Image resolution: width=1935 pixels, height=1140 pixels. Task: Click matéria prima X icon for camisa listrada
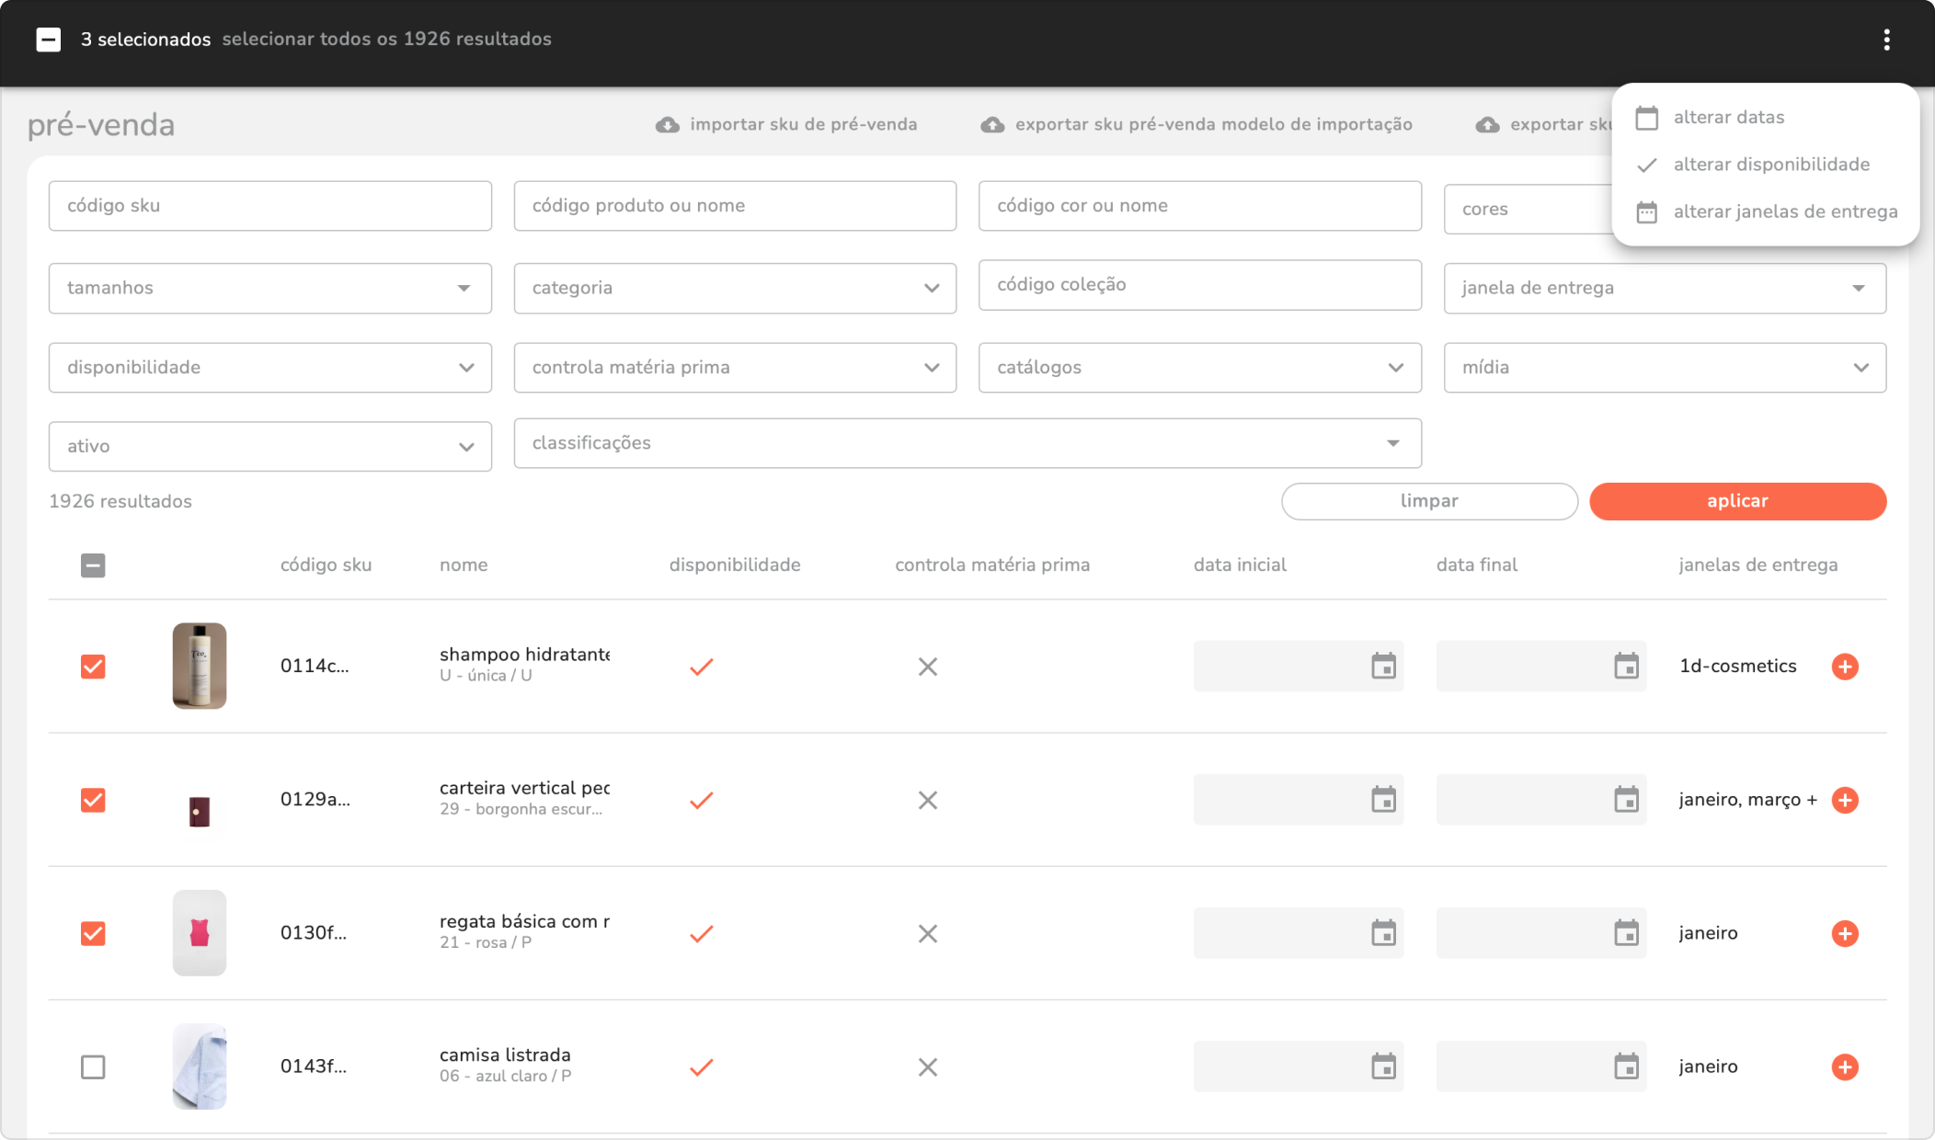click(x=927, y=1066)
